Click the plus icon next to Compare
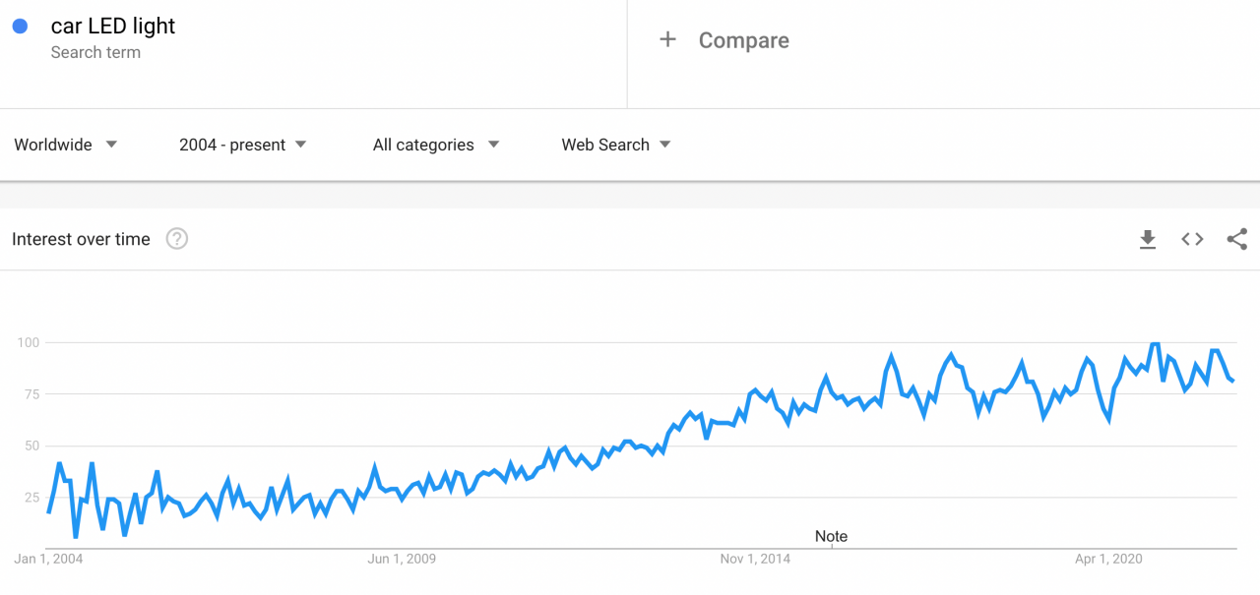 [x=667, y=39]
